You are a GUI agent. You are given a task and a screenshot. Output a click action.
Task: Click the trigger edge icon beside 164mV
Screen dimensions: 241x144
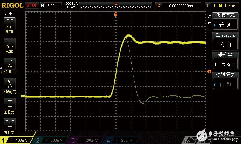215,5
